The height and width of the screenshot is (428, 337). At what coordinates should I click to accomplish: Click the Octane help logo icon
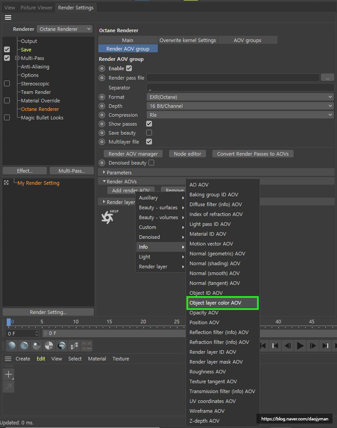coord(110,217)
